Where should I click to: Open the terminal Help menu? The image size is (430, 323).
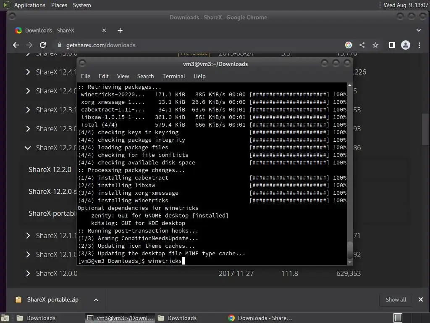click(x=199, y=77)
